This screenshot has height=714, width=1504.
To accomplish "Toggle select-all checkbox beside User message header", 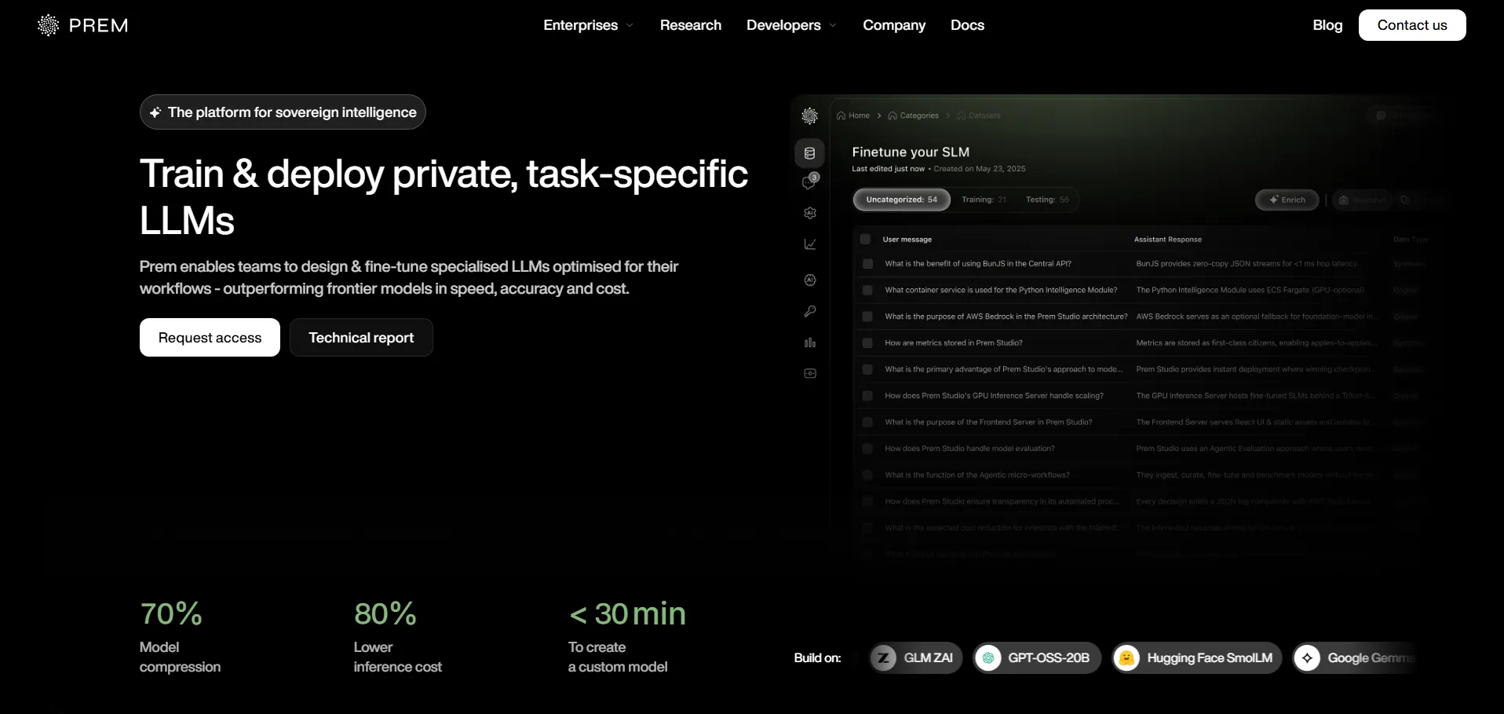I will pyautogui.click(x=865, y=240).
